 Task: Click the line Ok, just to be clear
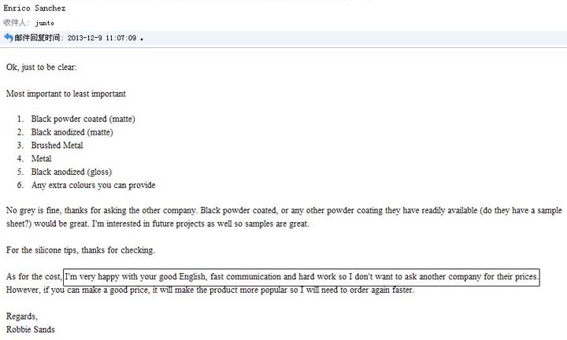(41, 67)
